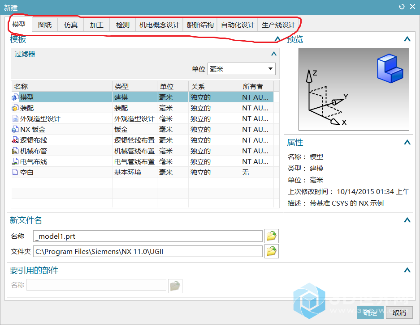This screenshot has width=420, height=325.
Task: Click the 机械布管 row icon
Action: pos(15,151)
